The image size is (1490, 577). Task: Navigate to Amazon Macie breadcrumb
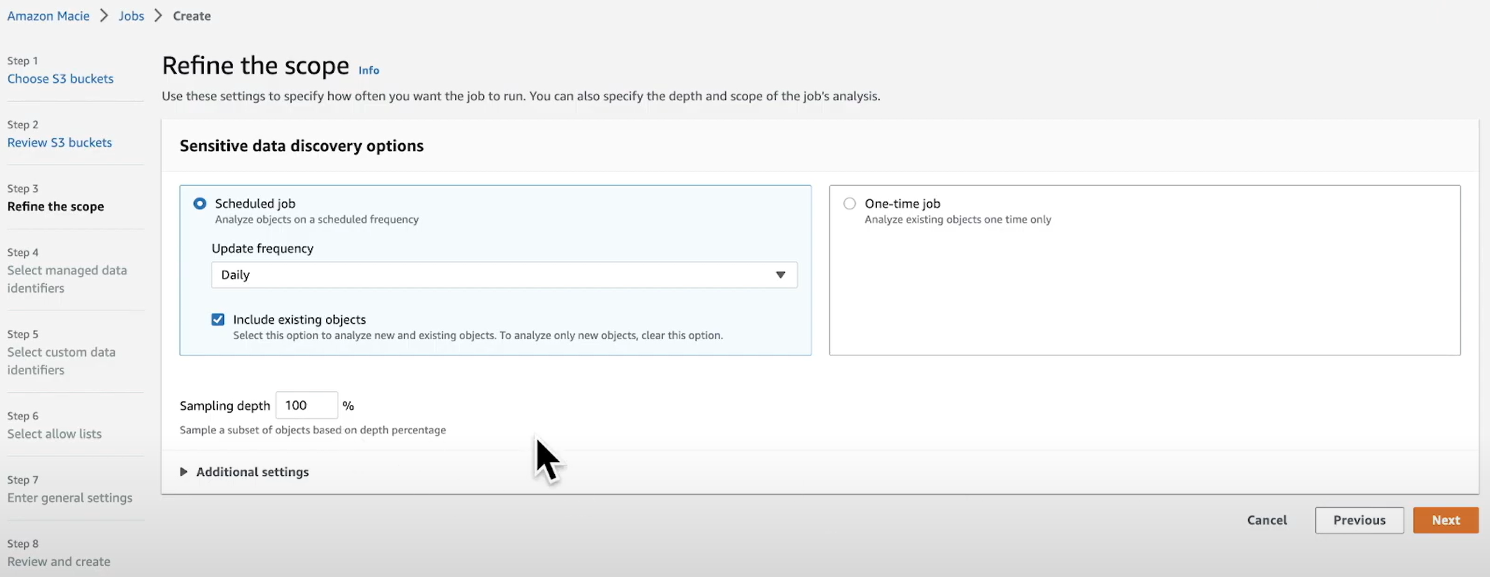(x=49, y=16)
